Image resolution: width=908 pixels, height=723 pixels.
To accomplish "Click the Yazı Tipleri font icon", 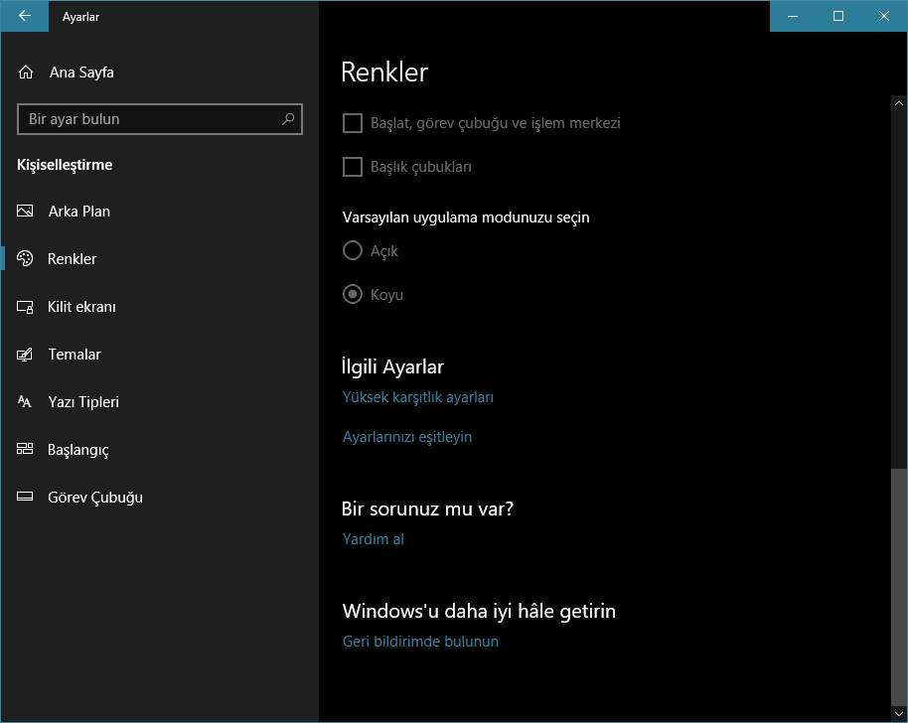I will tap(26, 402).
